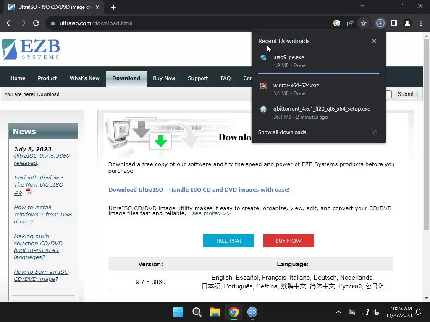Open How to burn an ISO image link
Viewport: 430px width, 322px height.
41,275
